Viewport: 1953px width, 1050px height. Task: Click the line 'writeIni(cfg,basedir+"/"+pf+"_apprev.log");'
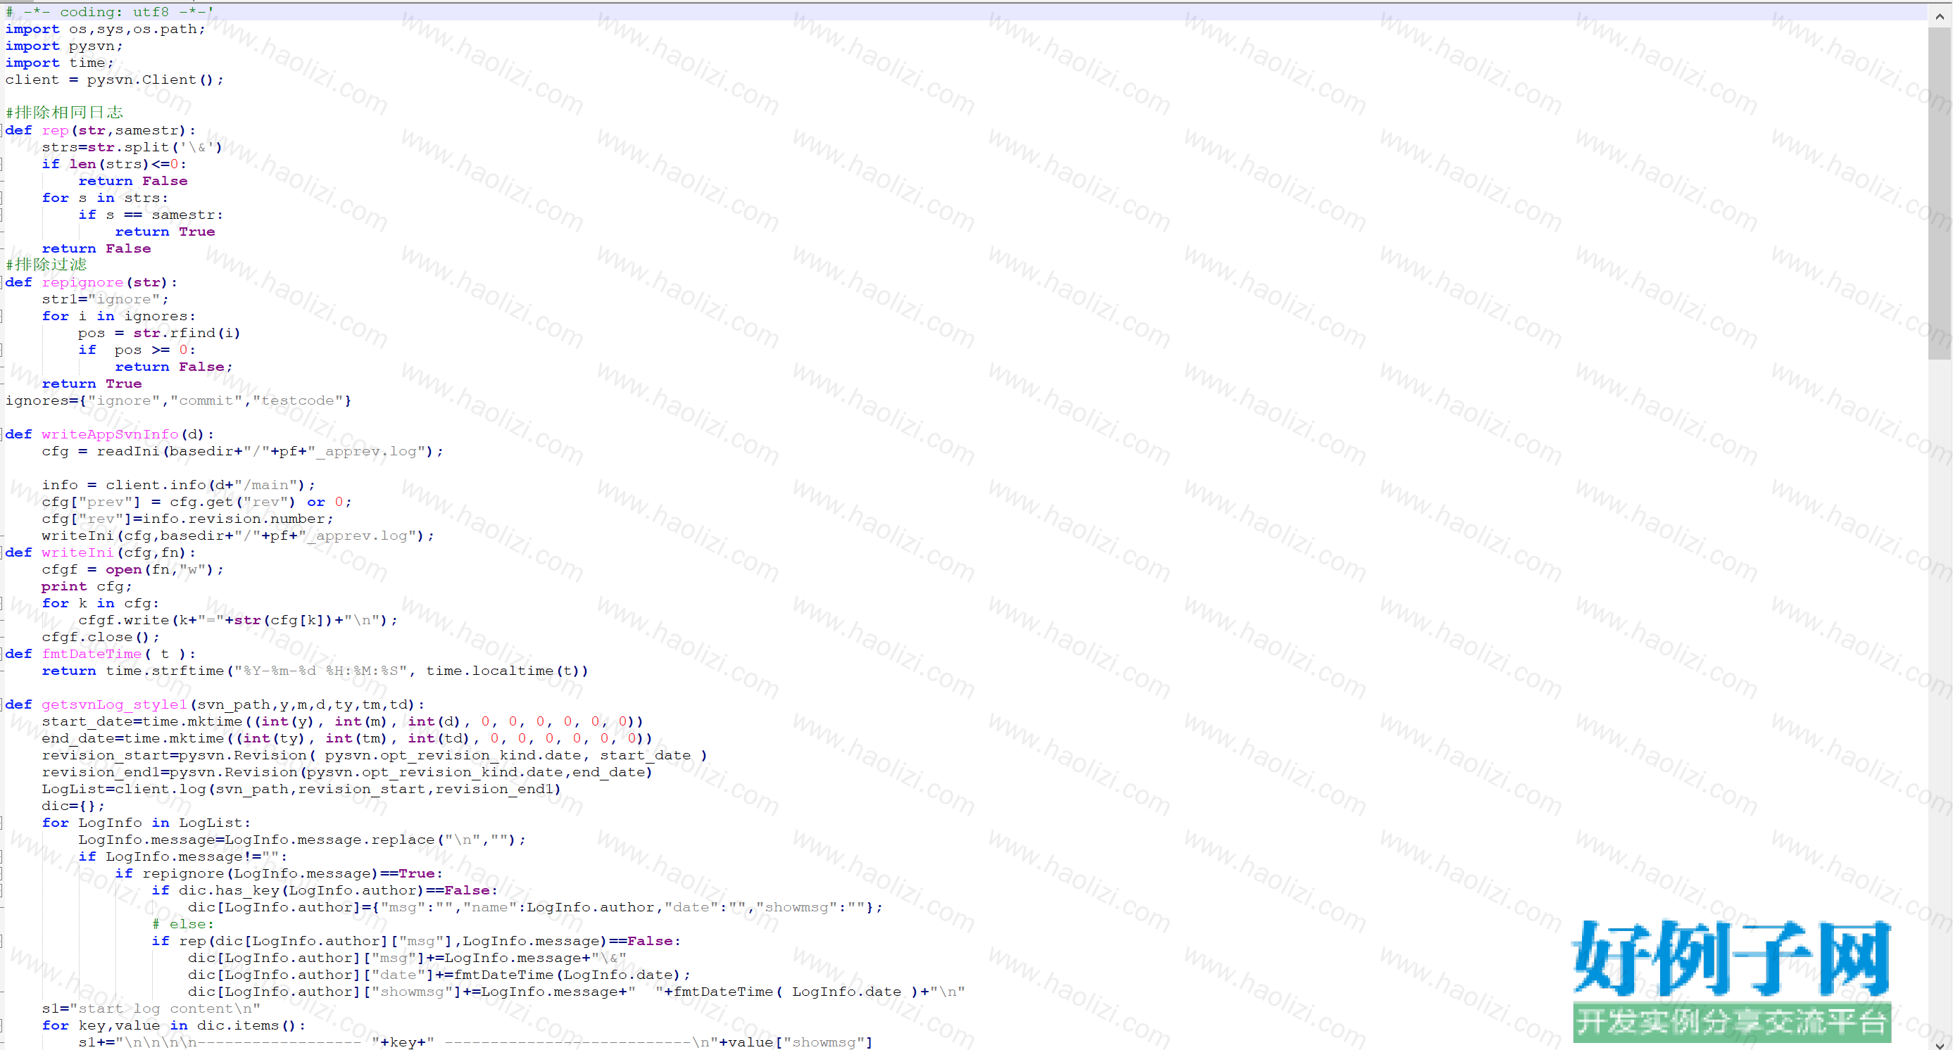pyautogui.click(x=237, y=536)
